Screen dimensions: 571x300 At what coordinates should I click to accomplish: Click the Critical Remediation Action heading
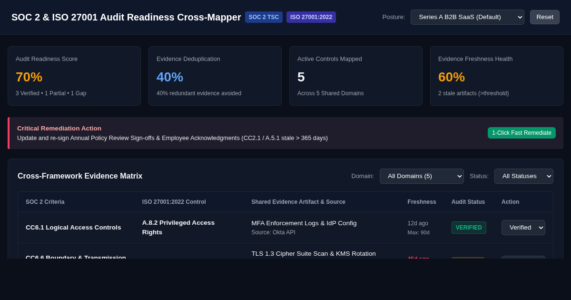59,128
